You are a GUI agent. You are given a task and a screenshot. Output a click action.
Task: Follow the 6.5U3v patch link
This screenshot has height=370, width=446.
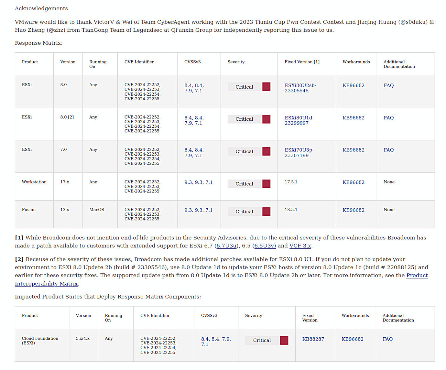pyautogui.click(x=265, y=246)
